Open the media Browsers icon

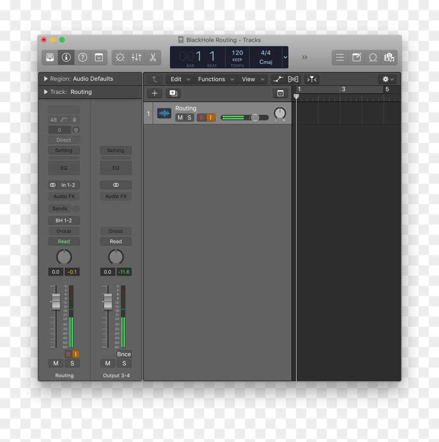tap(389, 58)
